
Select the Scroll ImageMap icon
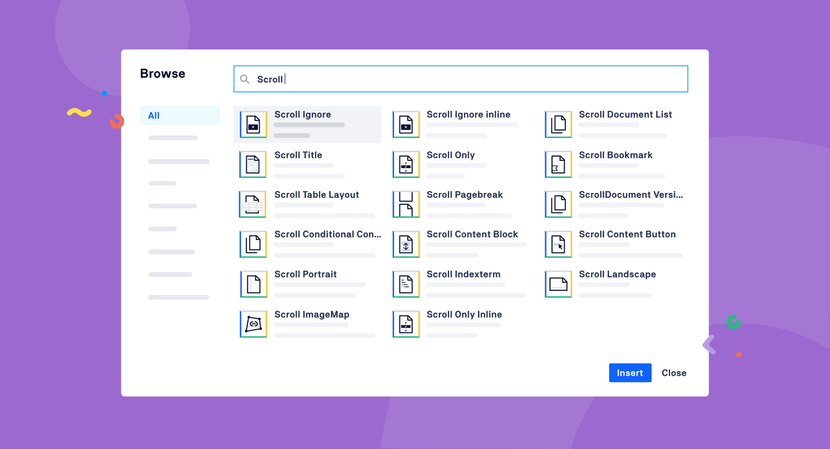pyautogui.click(x=253, y=324)
